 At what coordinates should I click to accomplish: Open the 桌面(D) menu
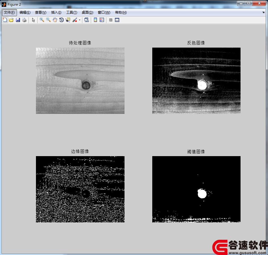point(87,12)
